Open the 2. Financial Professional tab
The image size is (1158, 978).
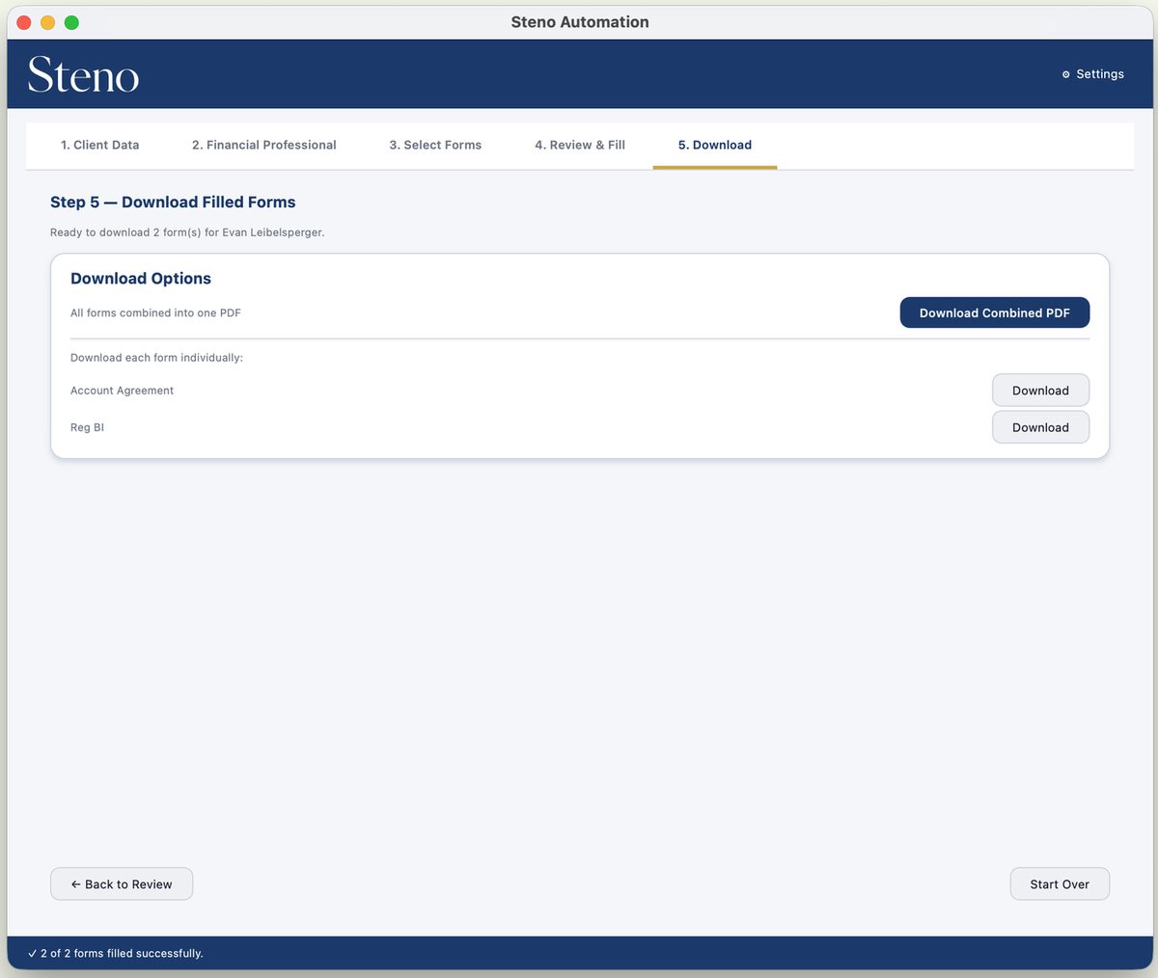pos(263,145)
